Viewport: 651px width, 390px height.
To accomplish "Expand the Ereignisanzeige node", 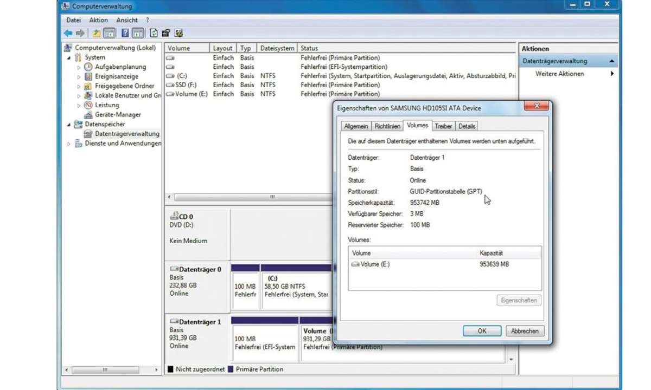I will coord(79,76).
